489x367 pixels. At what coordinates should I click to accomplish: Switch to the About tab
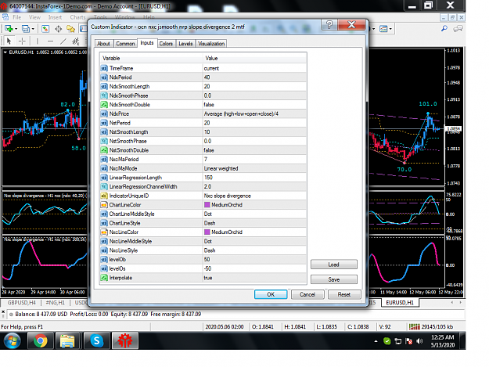(104, 44)
